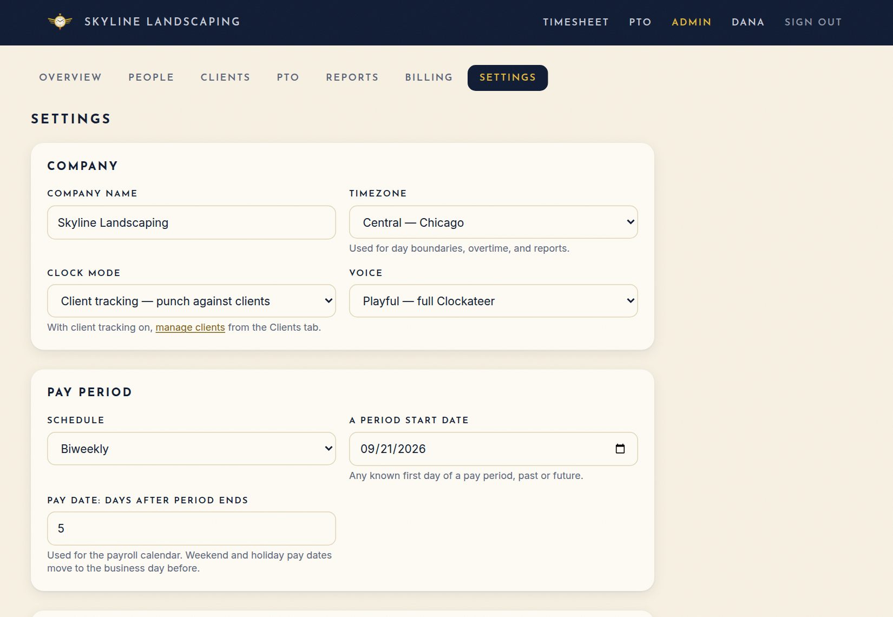Go to the People tab

coord(151,77)
